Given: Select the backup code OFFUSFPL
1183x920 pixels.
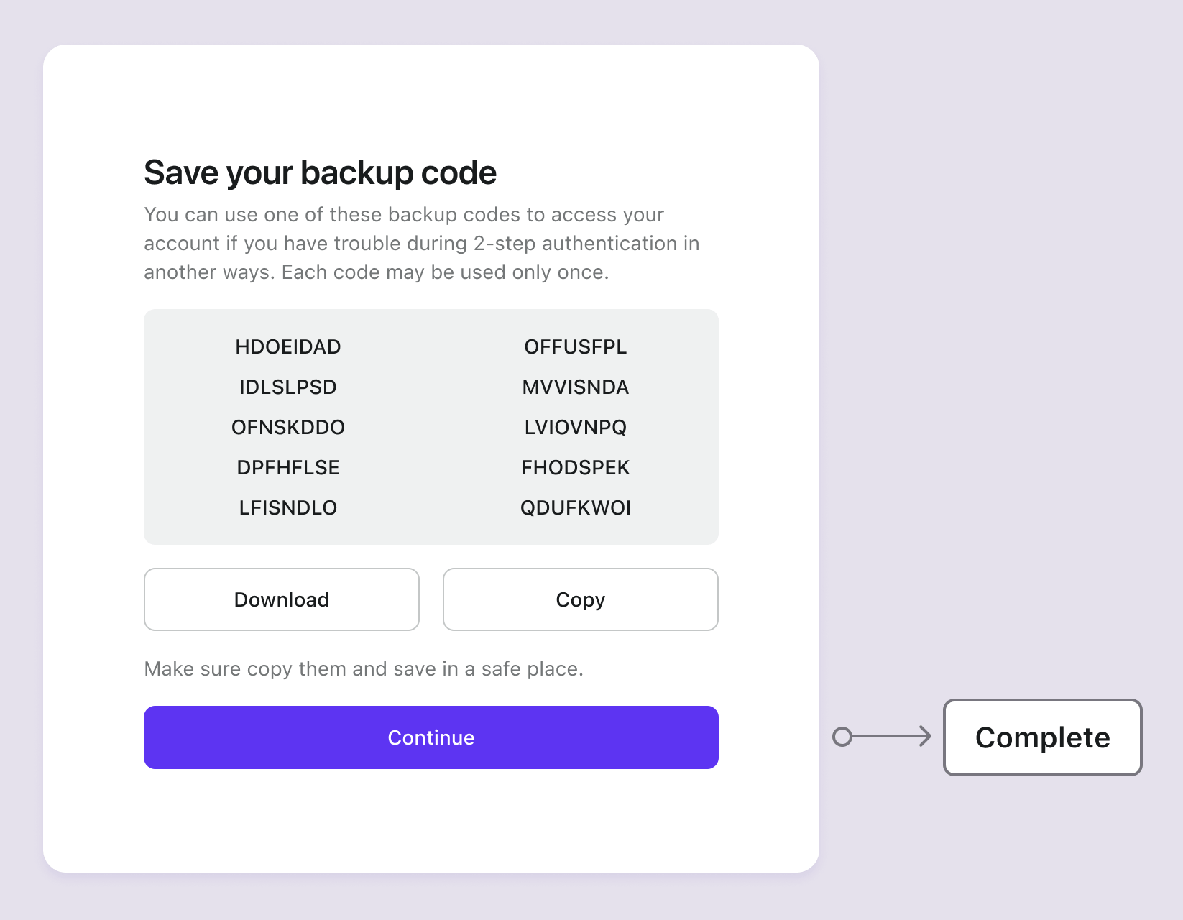Looking at the screenshot, I should pyautogui.click(x=575, y=346).
